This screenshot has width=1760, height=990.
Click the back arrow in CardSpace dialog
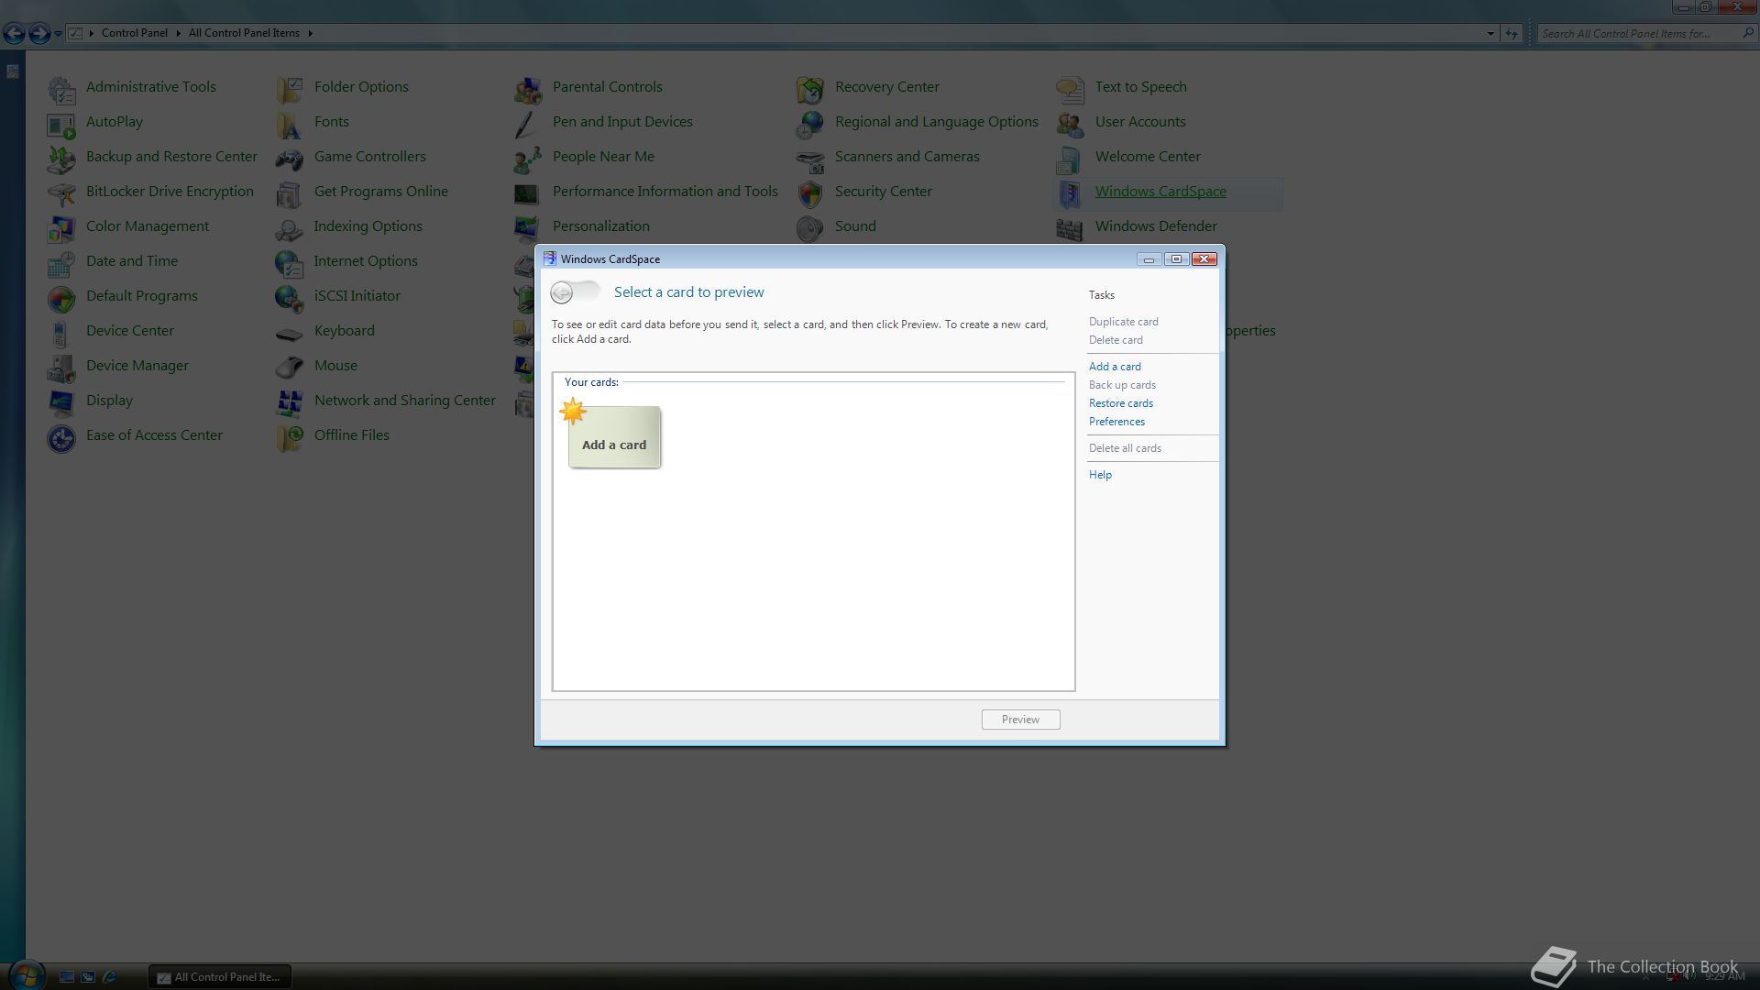(562, 292)
